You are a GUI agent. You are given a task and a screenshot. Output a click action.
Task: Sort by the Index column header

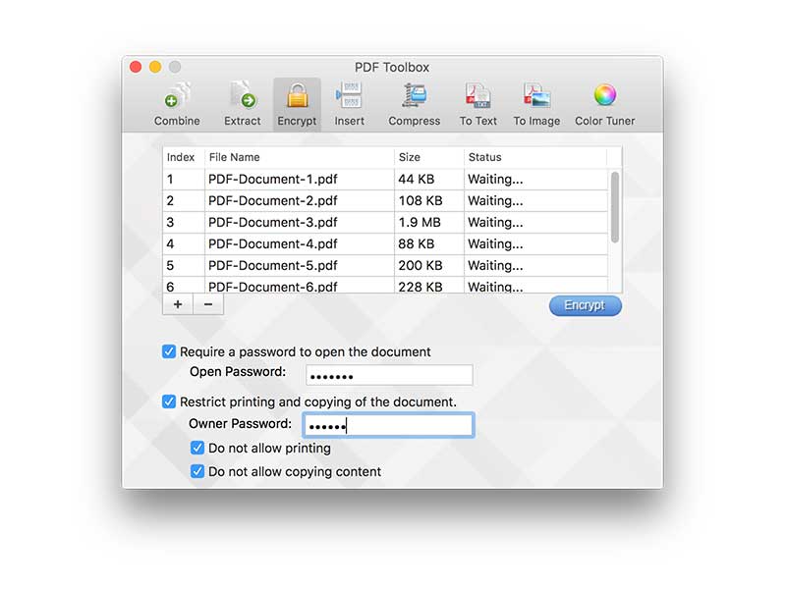click(184, 157)
